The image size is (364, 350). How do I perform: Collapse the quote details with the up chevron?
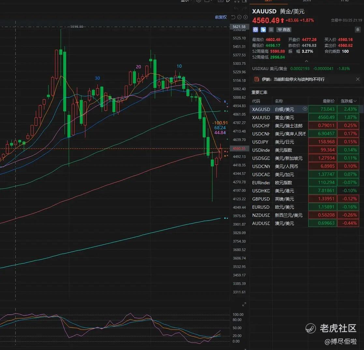[306, 61]
